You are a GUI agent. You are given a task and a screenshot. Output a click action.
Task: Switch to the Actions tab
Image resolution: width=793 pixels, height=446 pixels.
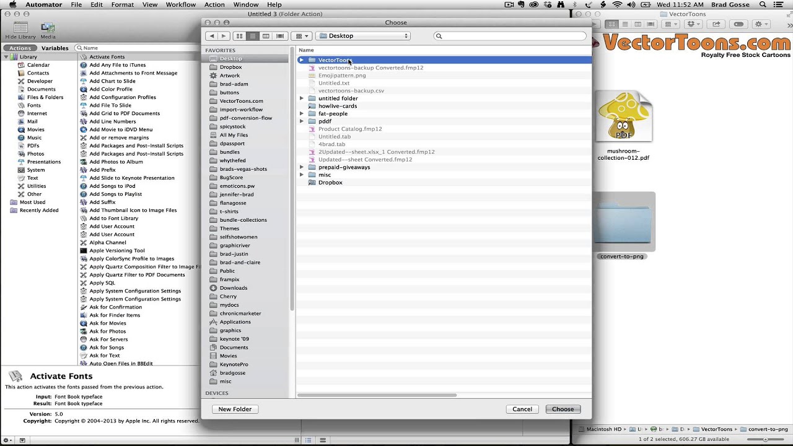(x=20, y=48)
